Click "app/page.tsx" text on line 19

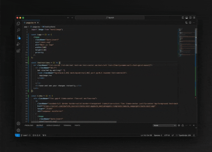[x=45, y=76]
